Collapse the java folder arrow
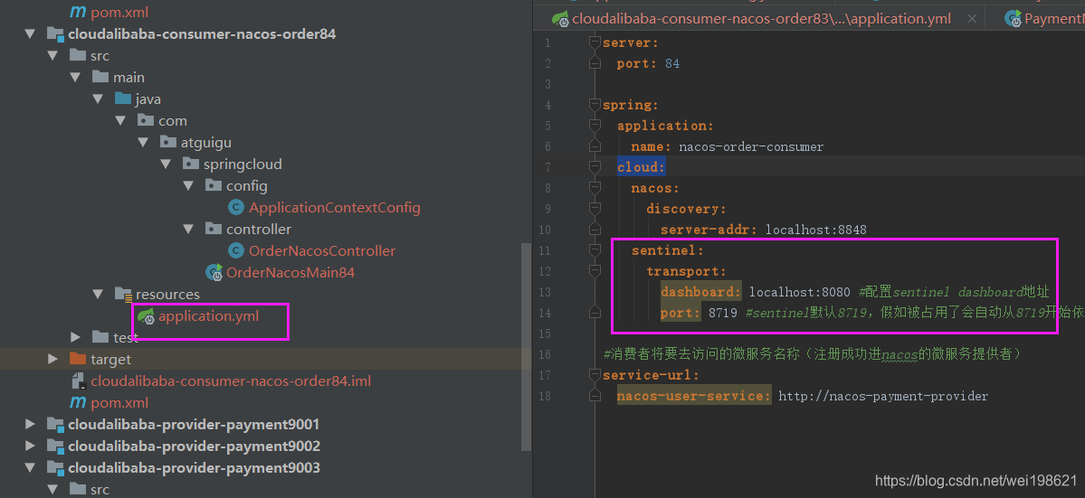The image size is (1085, 498). (99, 99)
